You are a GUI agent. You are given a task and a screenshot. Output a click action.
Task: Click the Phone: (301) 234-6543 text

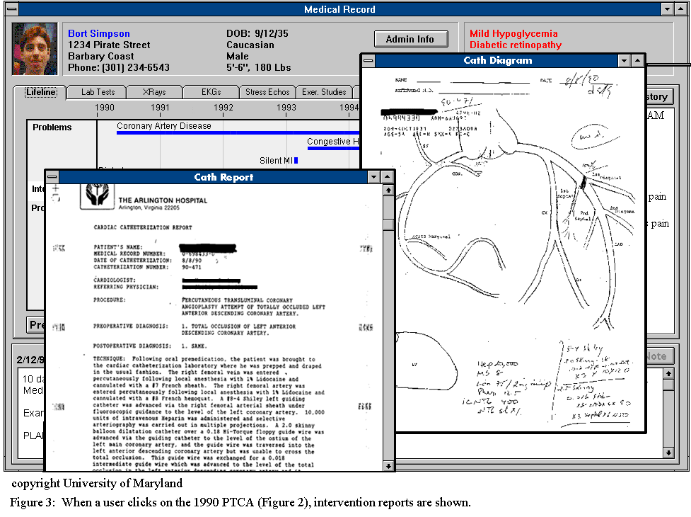[119, 67]
